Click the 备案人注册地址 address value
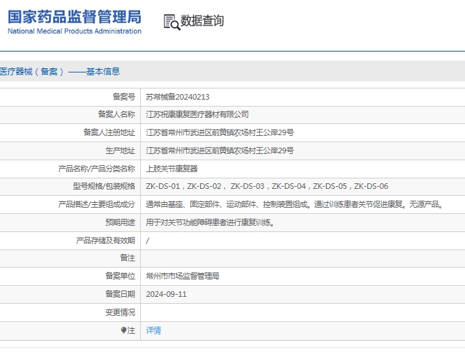 tap(220, 132)
